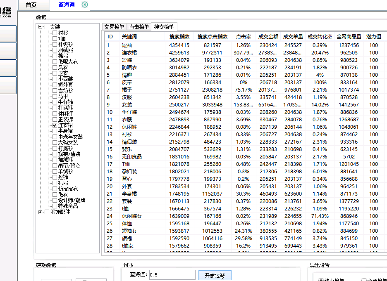
Task: Click the 情侣装 keyword cell
Action: [129, 142]
